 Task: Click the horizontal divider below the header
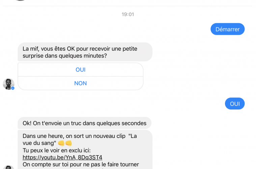pos(128,6)
